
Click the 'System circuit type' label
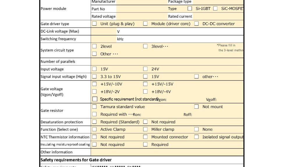point(57,50)
